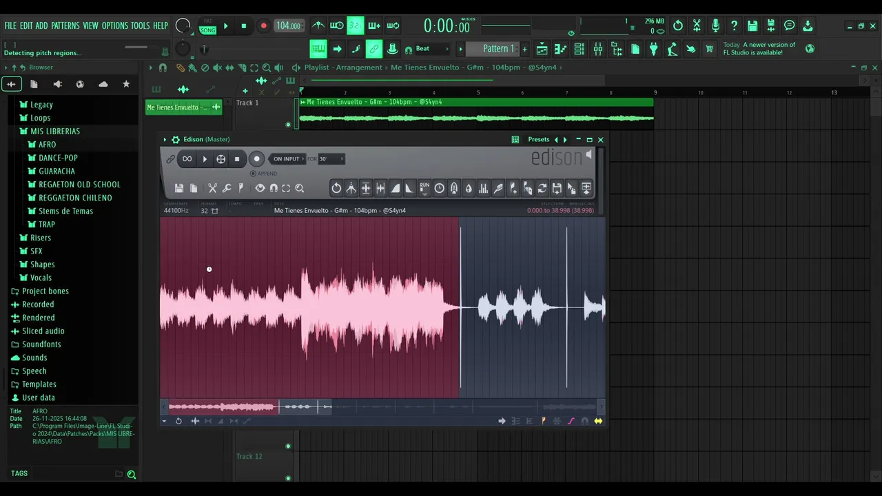This screenshot has height=496, width=882.
Task: Open the EDIT menu
Action: [26, 25]
